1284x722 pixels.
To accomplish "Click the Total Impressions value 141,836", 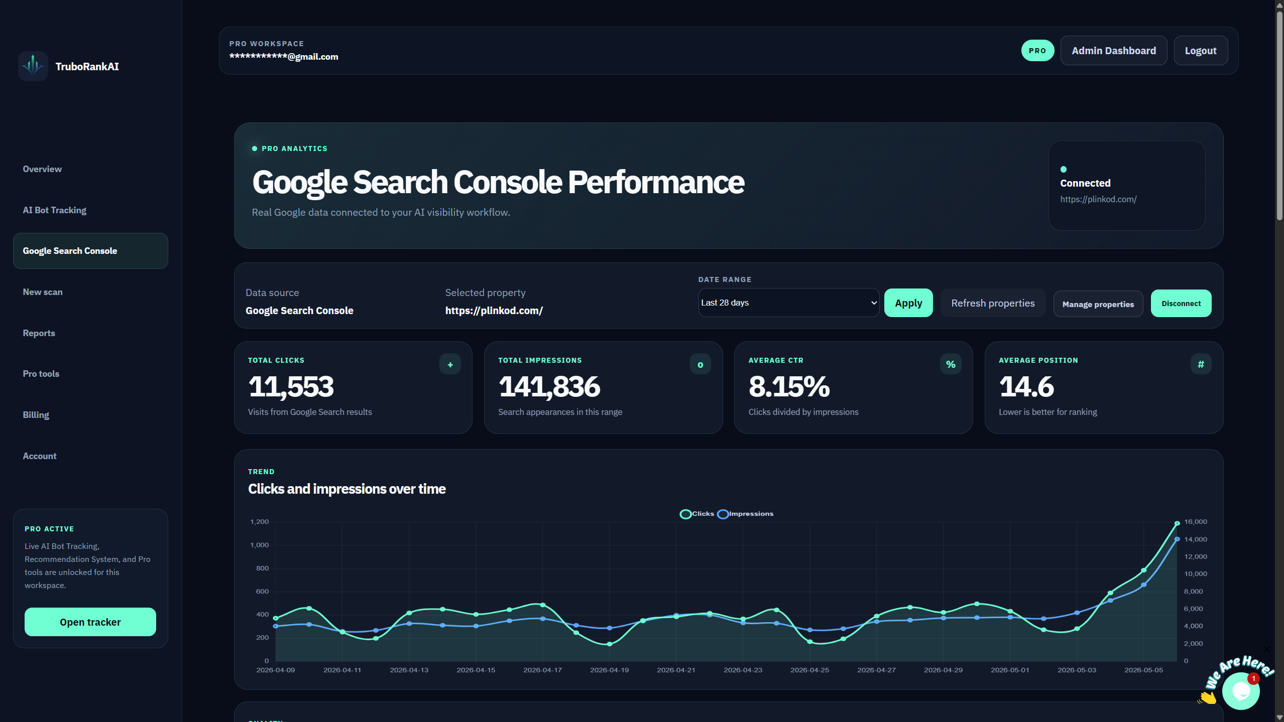I will click(x=549, y=387).
